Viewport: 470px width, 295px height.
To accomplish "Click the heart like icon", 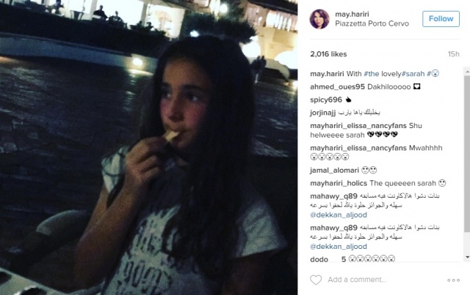I will pos(316,280).
